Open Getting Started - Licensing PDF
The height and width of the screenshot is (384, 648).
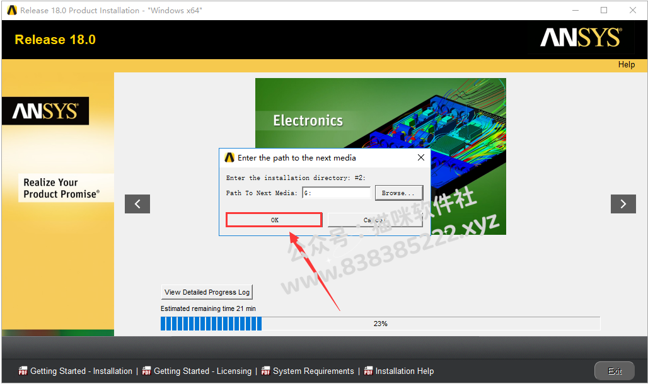pos(202,371)
